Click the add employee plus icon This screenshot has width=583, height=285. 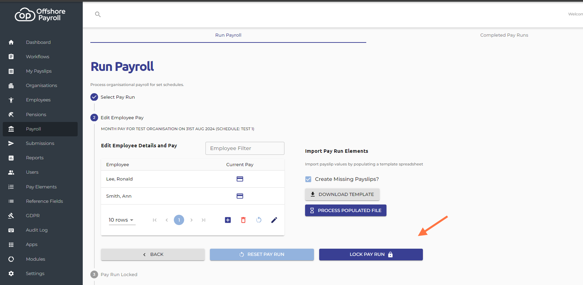pos(228,220)
